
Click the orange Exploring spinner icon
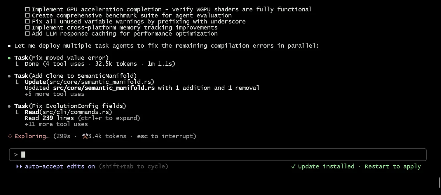(x=10, y=136)
